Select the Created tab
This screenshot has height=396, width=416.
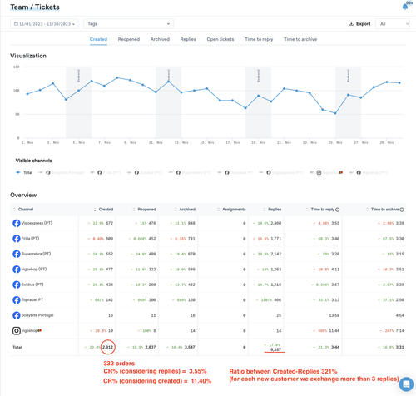coord(98,39)
